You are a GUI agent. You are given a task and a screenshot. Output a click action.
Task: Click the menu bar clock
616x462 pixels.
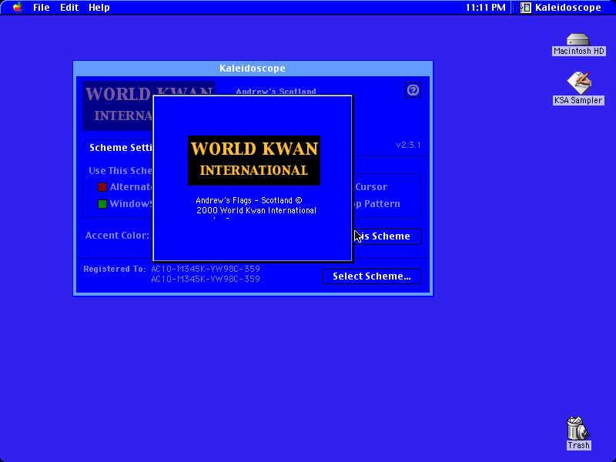point(486,8)
